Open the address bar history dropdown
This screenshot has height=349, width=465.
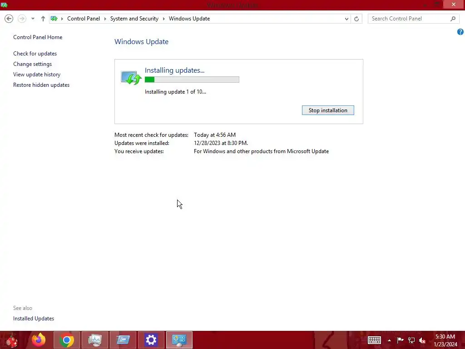(346, 19)
